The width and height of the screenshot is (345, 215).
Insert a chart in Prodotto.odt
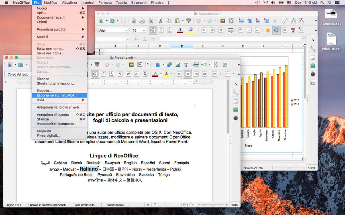point(177,65)
